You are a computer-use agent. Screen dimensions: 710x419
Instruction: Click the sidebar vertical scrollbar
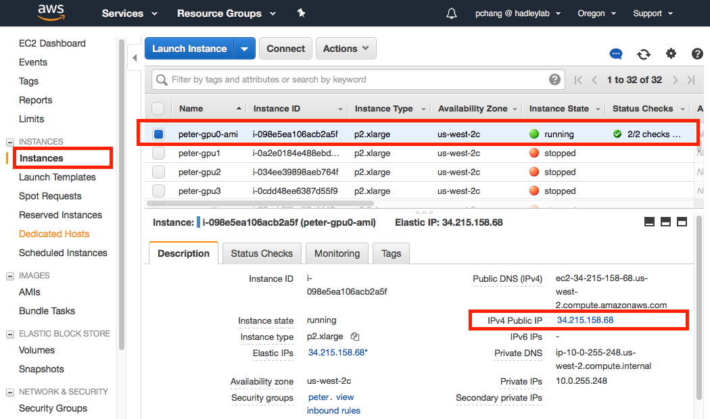coord(121,195)
